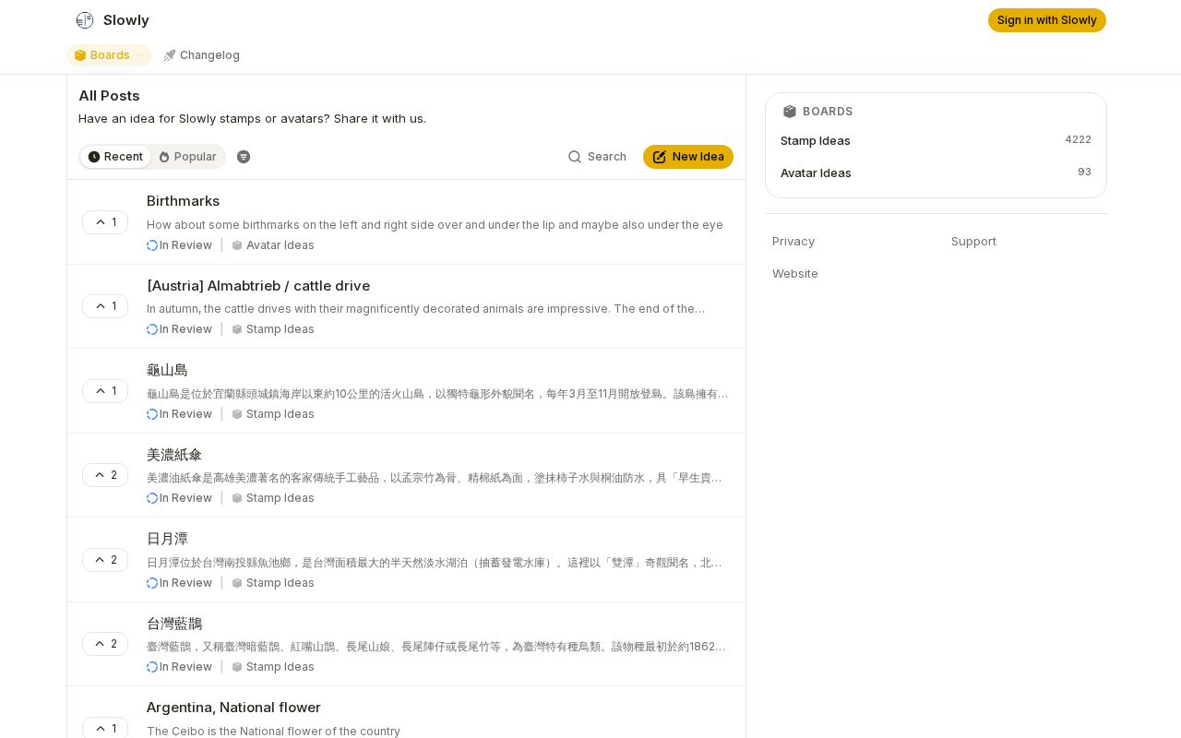Click Sign in with Slowly
Image resolution: width=1181 pixels, height=738 pixels.
tap(1047, 20)
